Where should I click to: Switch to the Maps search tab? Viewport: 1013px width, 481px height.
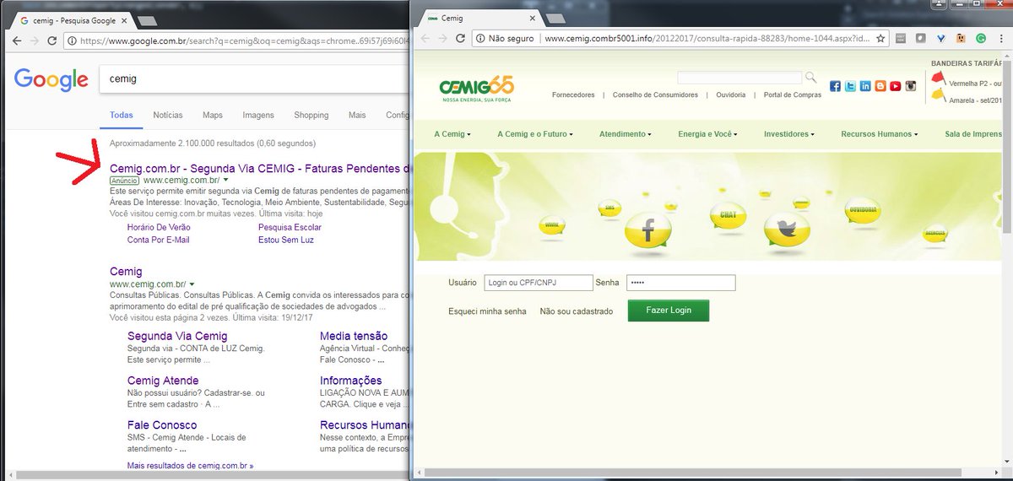tap(213, 115)
